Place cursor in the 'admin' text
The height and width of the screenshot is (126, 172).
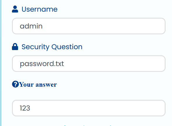(x=31, y=26)
